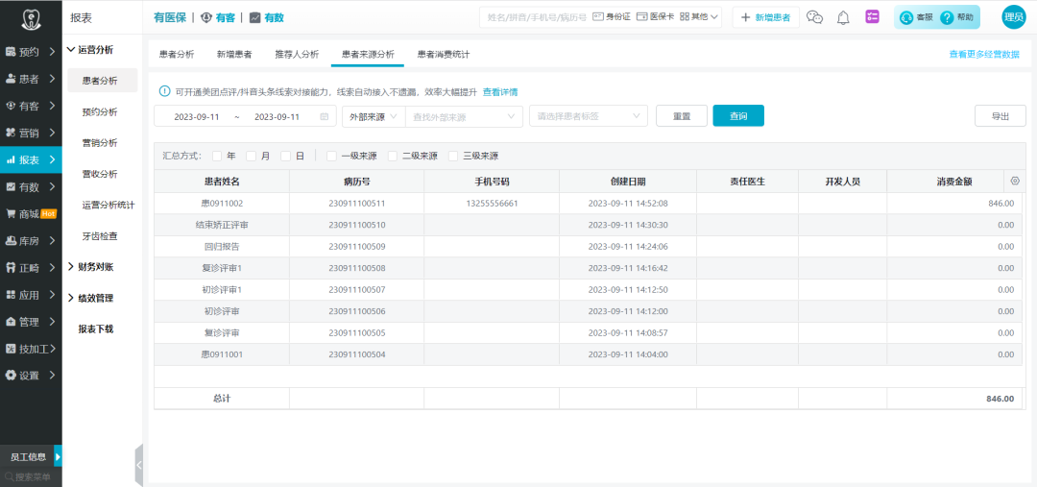The width and height of the screenshot is (1037, 487).
Task: Click the 查询 button
Action: coord(738,116)
